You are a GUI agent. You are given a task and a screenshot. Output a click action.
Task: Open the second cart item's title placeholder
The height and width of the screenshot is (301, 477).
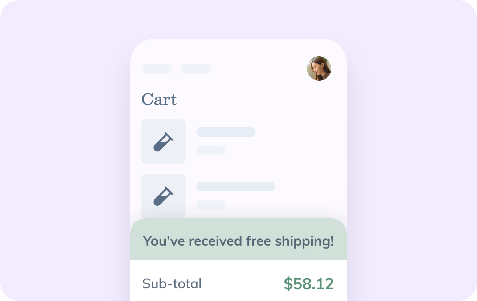tap(235, 186)
